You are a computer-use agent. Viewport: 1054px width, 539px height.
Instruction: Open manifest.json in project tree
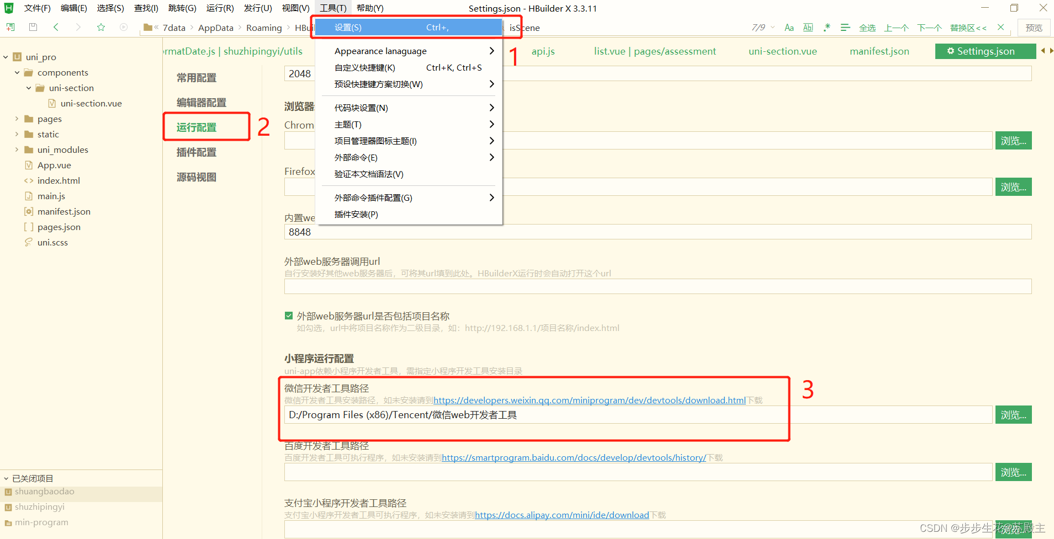[x=64, y=211]
